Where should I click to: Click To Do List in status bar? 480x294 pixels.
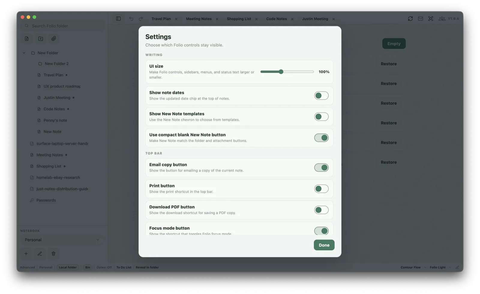click(x=124, y=267)
